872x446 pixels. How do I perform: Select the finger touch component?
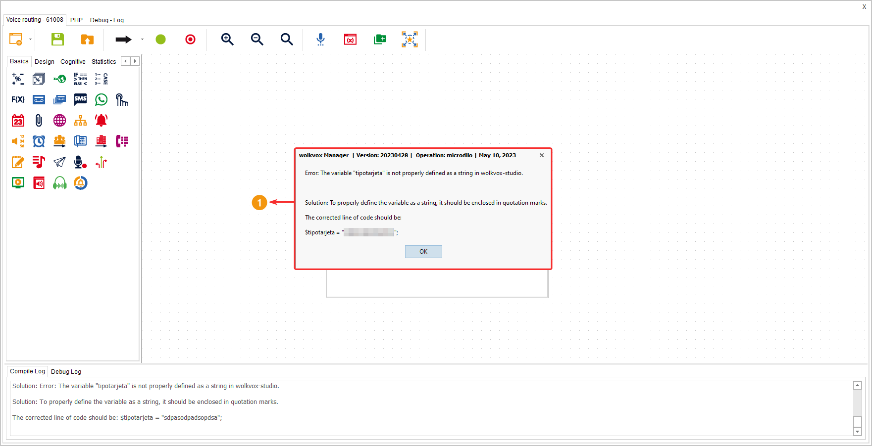pyautogui.click(x=122, y=99)
